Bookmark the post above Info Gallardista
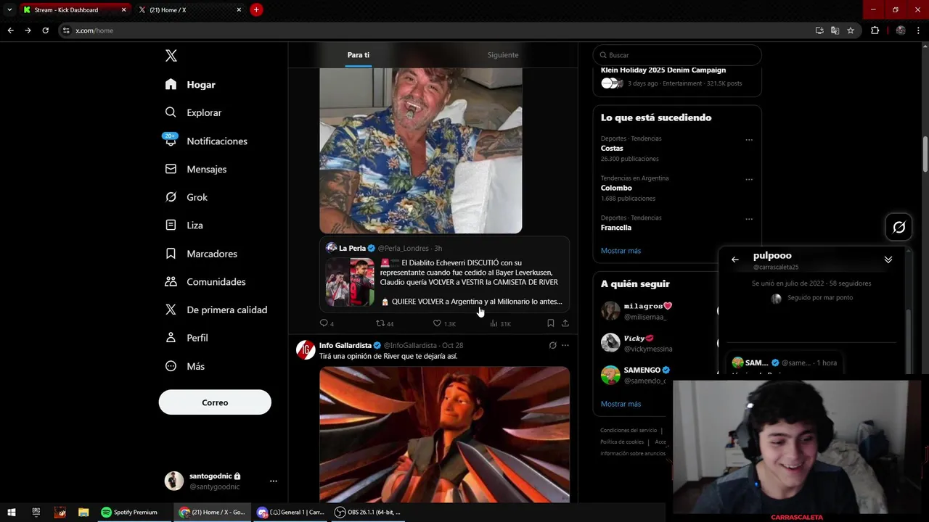This screenshot has height=522, width=929. (x=550, y=323)
